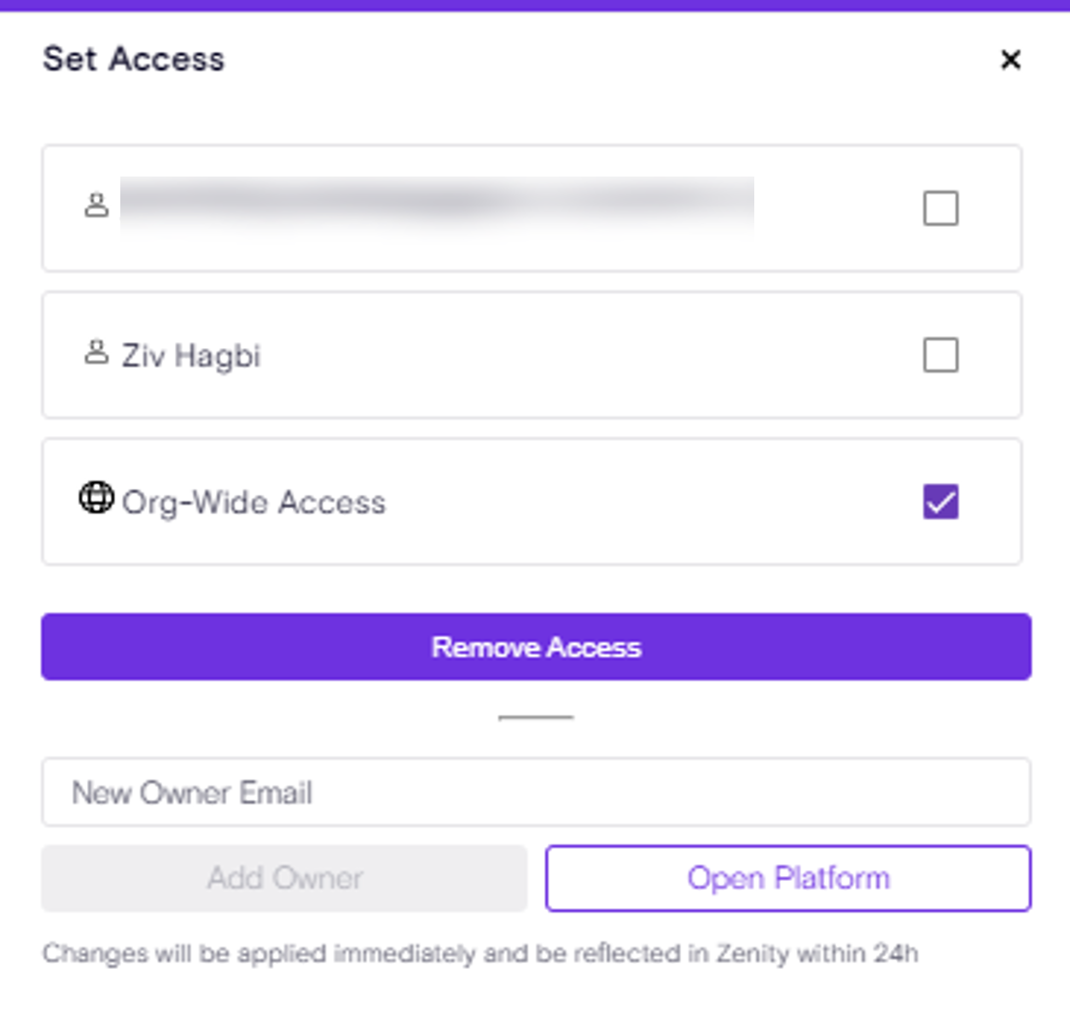Open Platform via the outlined button
Image resolution: width=1070 pixels, height=1009 pixels.
[x=788, y=878]
